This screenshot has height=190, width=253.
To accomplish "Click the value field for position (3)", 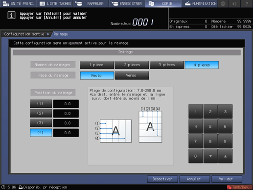I will 66,123.
